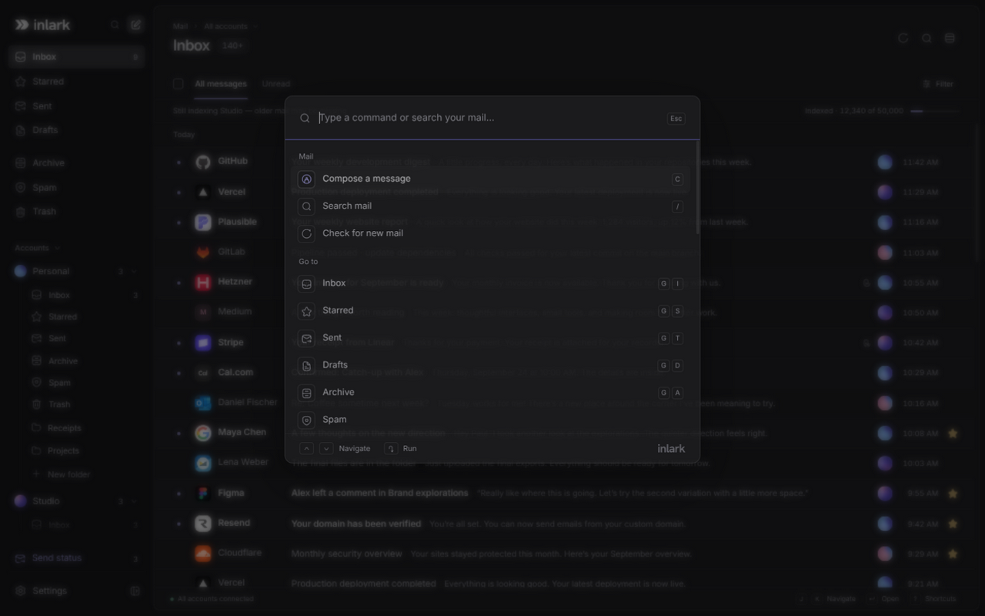Select Search mail command
985x616 pixels.
(x=491, y=206)
